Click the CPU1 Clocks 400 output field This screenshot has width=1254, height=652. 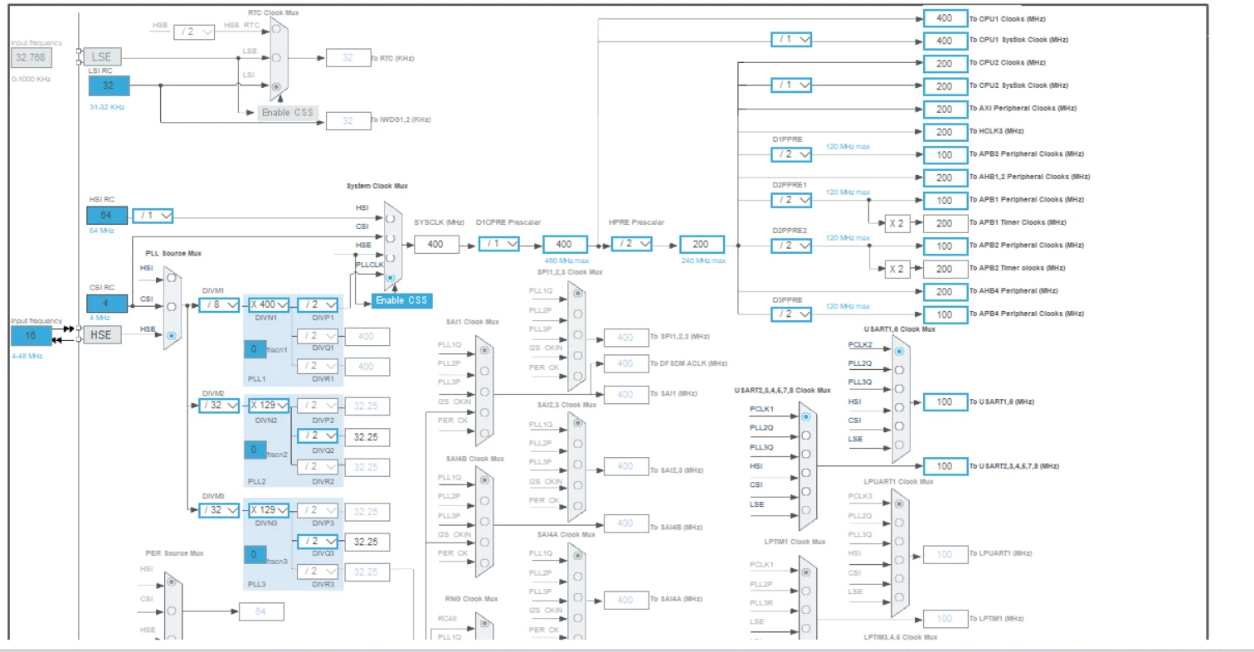pos(945,17)
